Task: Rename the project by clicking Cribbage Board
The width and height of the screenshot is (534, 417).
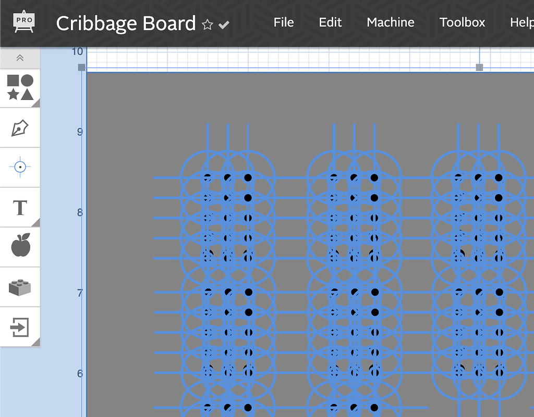Action: coord(126,23)
